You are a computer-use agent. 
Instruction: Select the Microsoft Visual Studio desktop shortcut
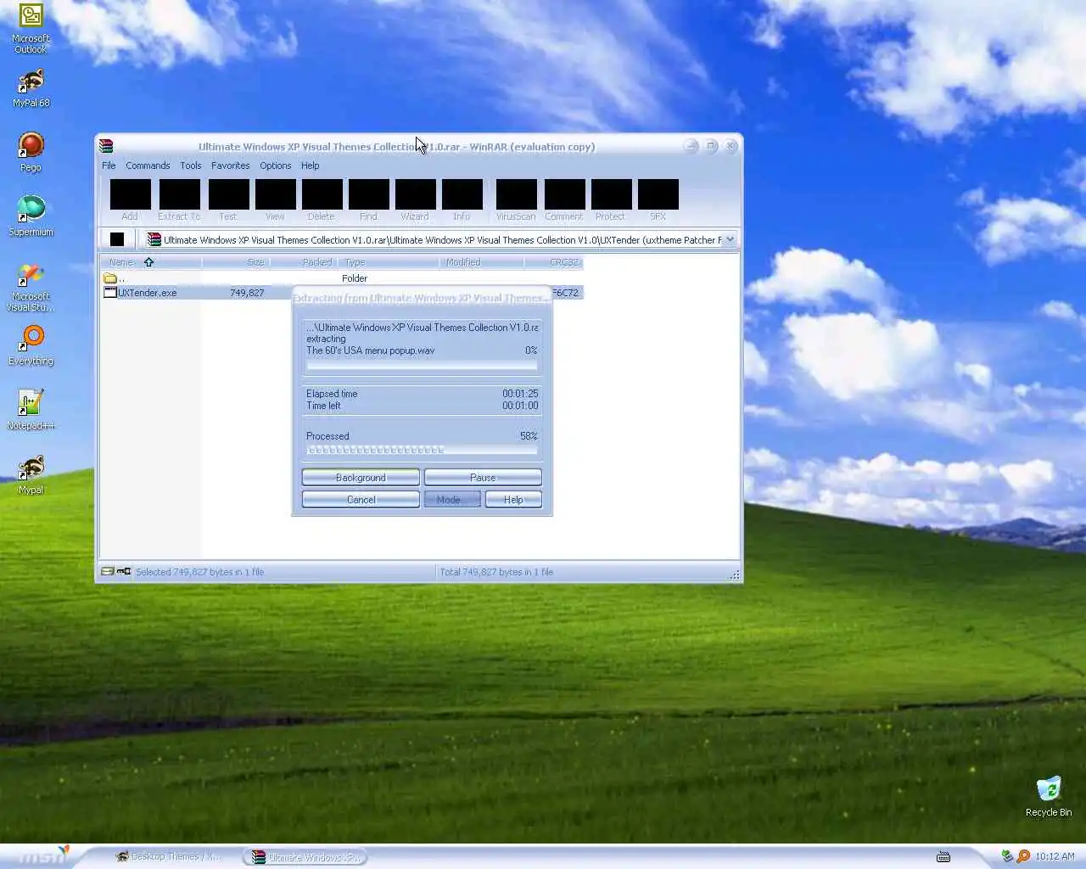(31, 288)
